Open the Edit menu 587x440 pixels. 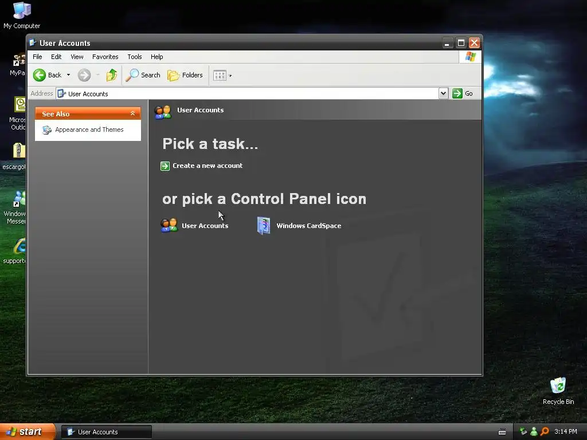[x=56, y=57]
